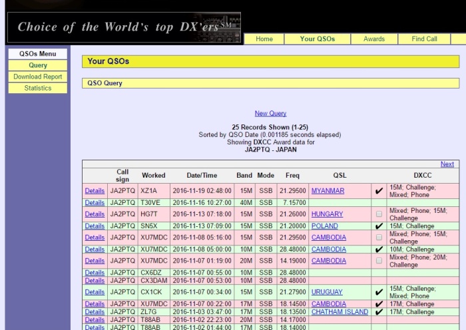Click the checkmark in URUGUAY row
The image size is (466, 330).
coord(379,292)
